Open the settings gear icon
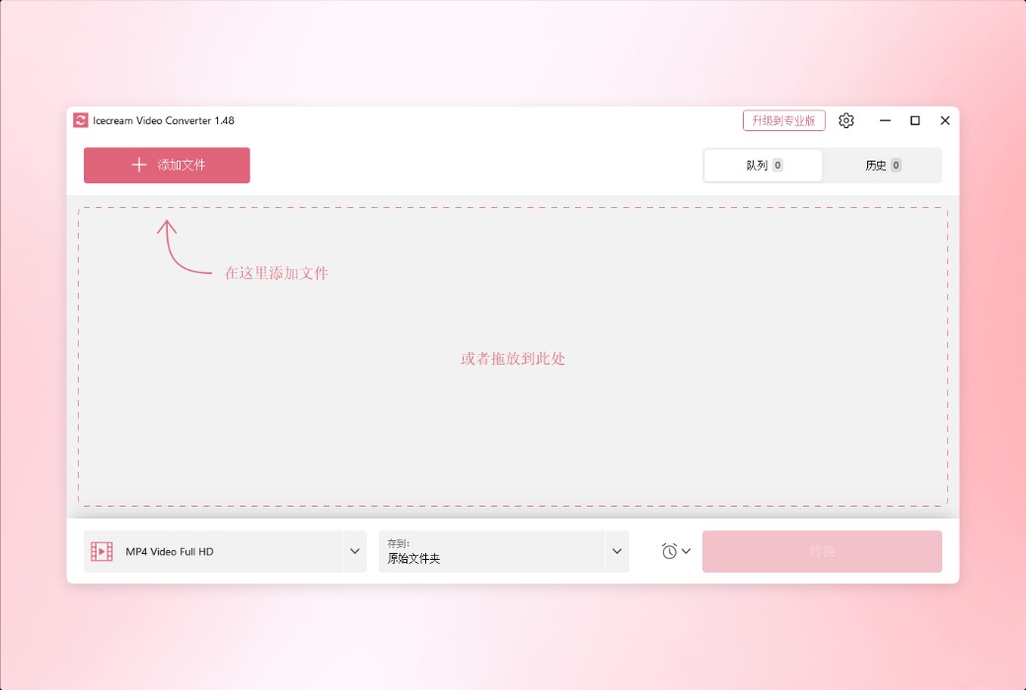1026x690 pixels. (845, 119)
